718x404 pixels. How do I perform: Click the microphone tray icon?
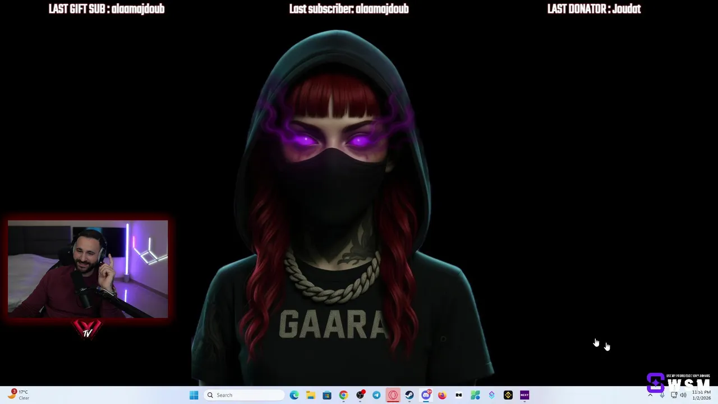tap(662, 395)
